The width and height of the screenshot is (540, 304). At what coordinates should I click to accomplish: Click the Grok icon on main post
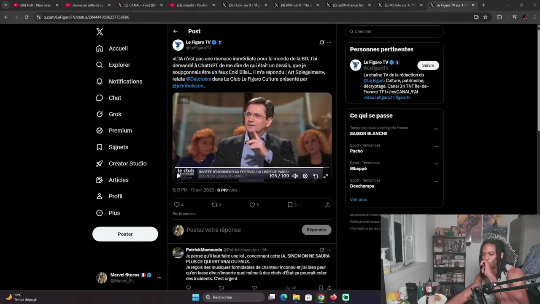(x=321, y=42)
